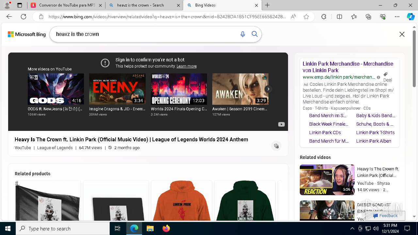This screenshot has width=418, height=235.
Task: Open Band Merch für M... sublink
Action: [329, 141]
